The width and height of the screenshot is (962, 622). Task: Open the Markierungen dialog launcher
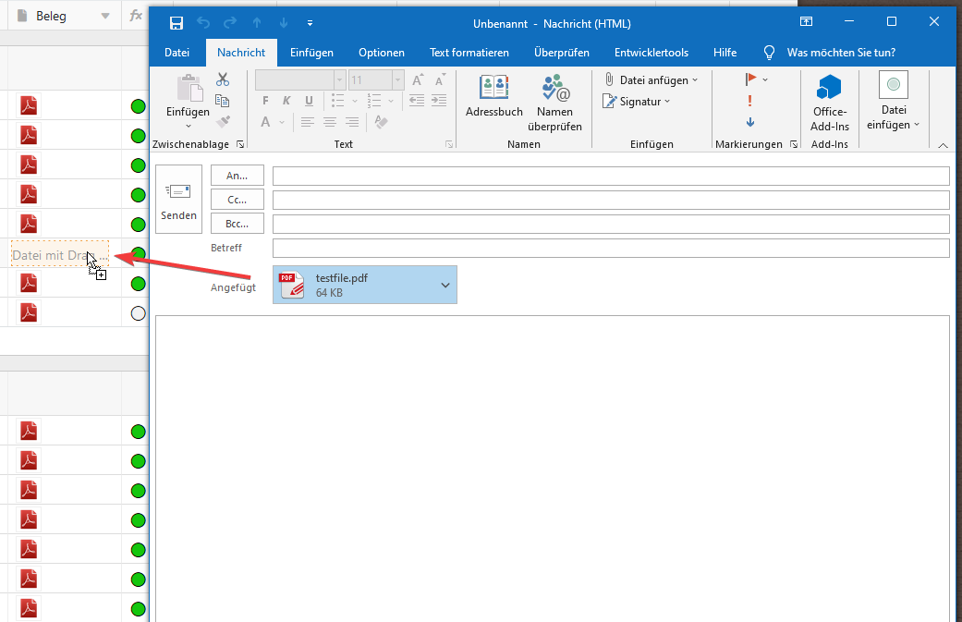tap(793, 144)
